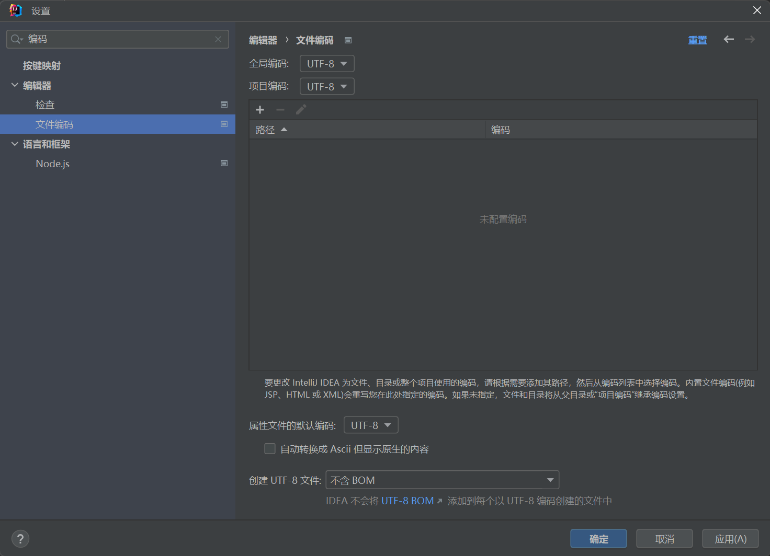This screenshot has height=556, width=770.
Task: Open the 全局编码 UTF-8 dropdown
Action: pos(327,64)
